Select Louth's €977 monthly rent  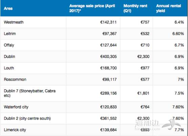[145, 68]
